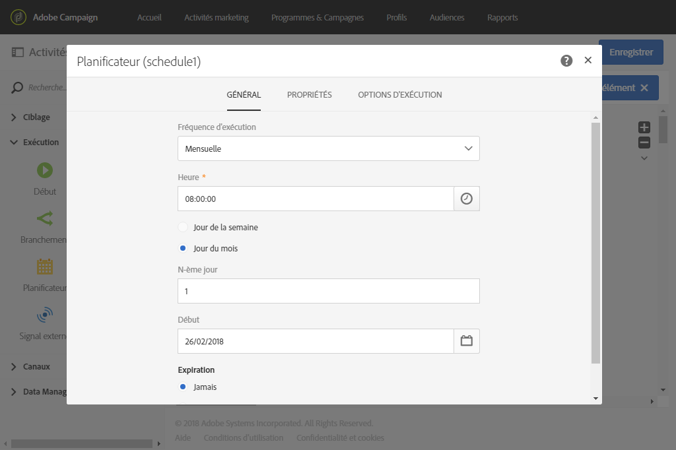Choose the Jamais expiration option
676x450 pixels.
pyautogui.click(x=198, y=387)
